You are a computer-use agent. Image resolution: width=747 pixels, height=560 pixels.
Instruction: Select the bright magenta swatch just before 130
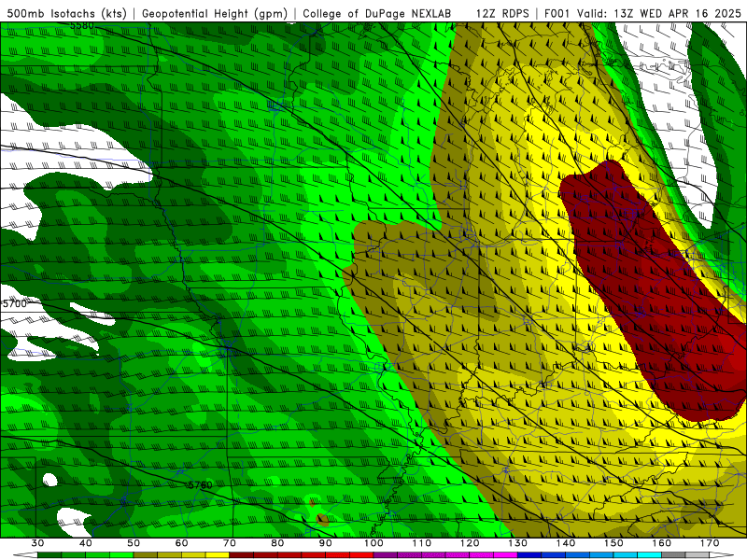pos(505,555)
